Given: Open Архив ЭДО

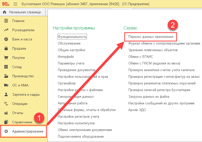Looking at the screenshot, I should 137,110.
